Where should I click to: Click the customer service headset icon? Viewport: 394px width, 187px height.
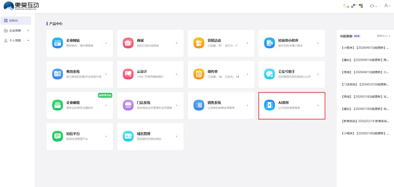tap(372, 6)
